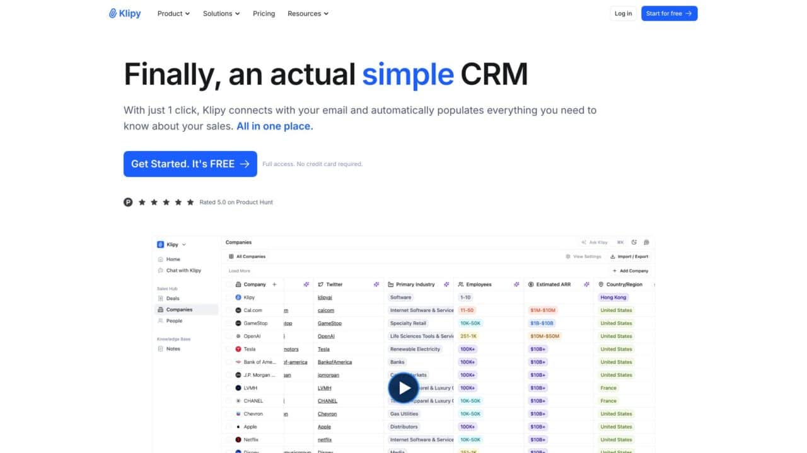Open the Solutions dropdown in the navigation

(x=221, y=13)
